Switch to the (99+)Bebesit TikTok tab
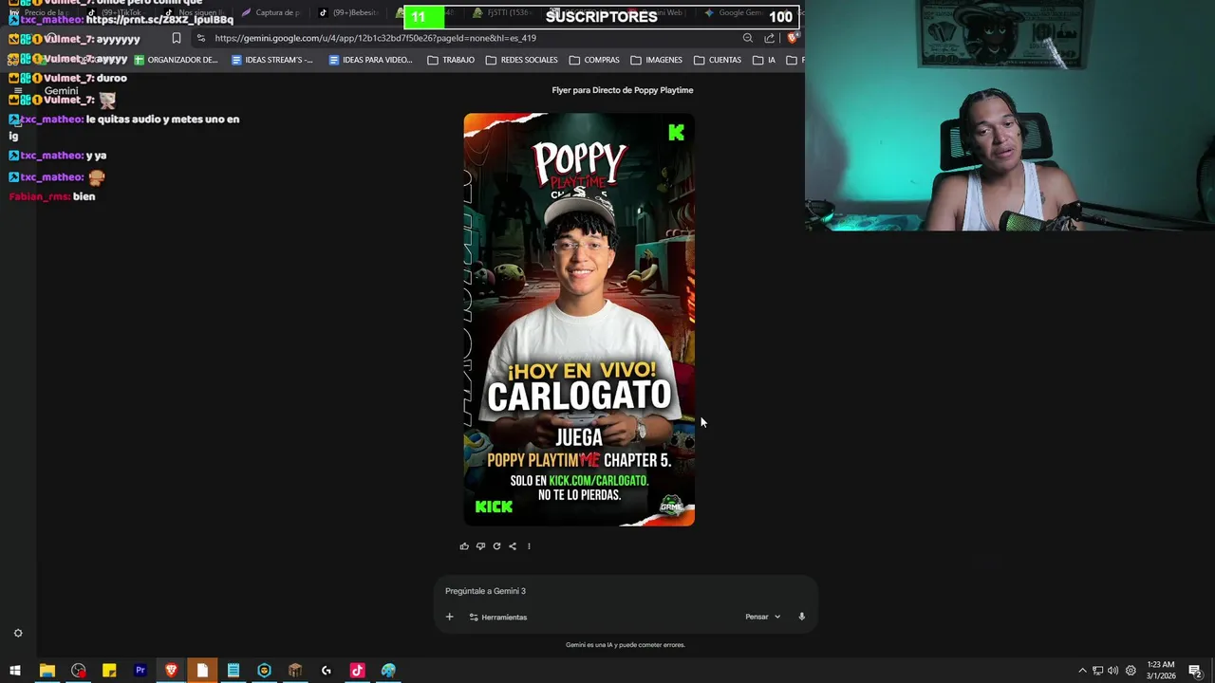Viewport: 1215px width, 683px height. click(x=348, y=12)
